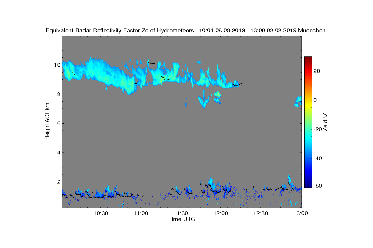This screenshot has height=248, width=373.
Task: Click the 11:00 time axis label
Action: [x=140, y=214]
